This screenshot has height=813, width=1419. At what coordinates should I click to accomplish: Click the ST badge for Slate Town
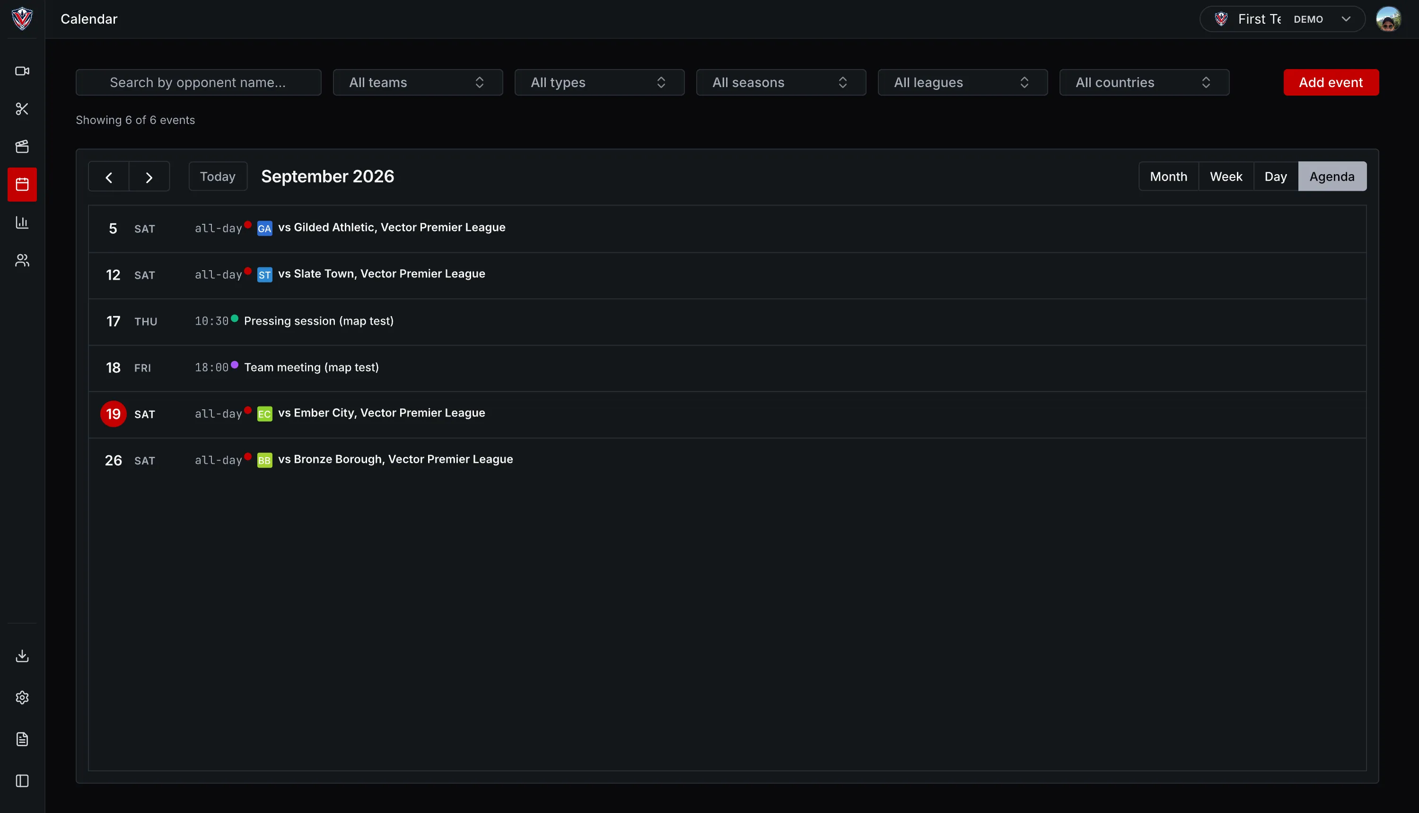point(264,275)
